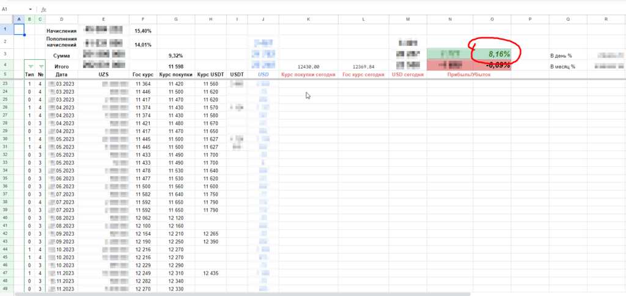Click the Гос курс сегодня header
Image resolution: width=626 pixels, height=296 pixels.
[364, 75]
